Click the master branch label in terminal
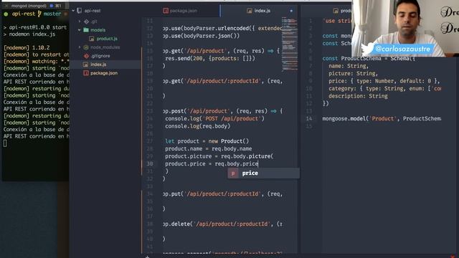The height and width of the screenshot is (258, 459). (52, 14)
